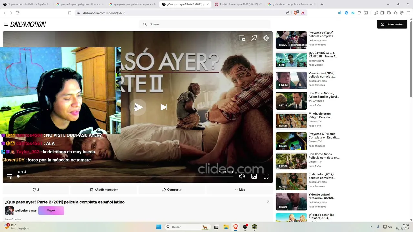
Task: Open the peliculas y mas channel name
Action: click(x=26, y=211)
